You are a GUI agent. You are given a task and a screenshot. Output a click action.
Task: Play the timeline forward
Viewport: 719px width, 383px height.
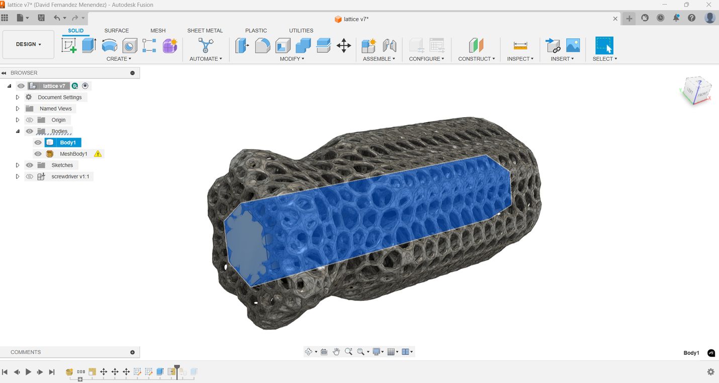pyautogui.click(x=28, y=372)
